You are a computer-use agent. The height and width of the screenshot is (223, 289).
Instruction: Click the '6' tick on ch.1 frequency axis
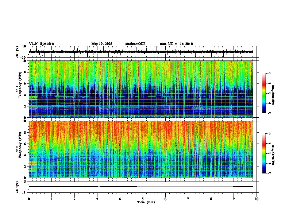tap(26, 83)
